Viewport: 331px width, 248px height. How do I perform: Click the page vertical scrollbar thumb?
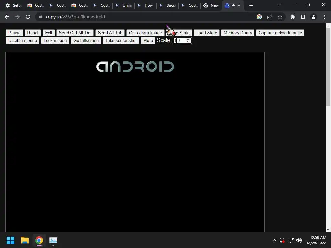tap(328, 67)
